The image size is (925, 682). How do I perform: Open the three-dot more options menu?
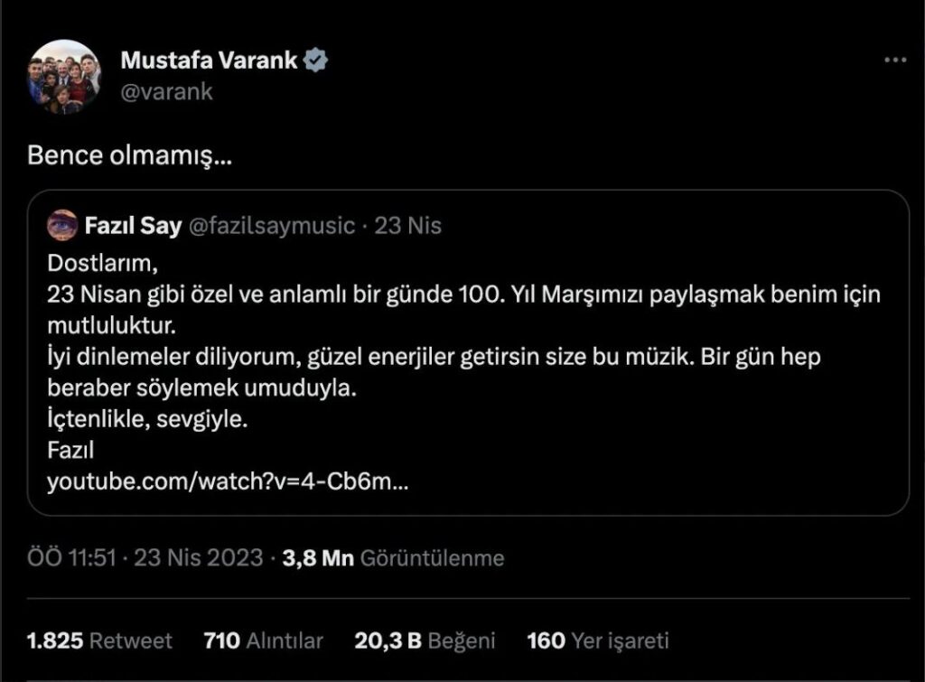pyautogui.click(x=895, y=60)
